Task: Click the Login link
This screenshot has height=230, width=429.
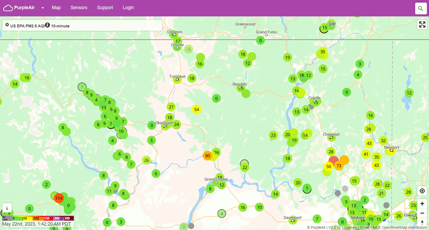Action: point(128,8)
